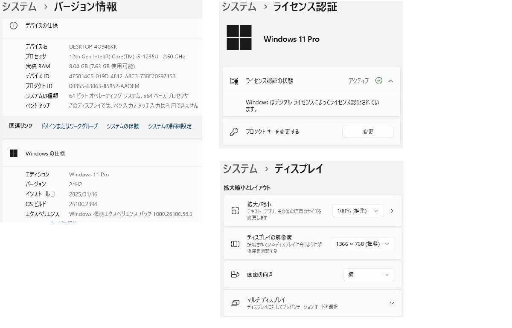
Task: Click the 拡大縮小とレイアウト section heading
Action: pyautogui.click(x=247, y=187)
